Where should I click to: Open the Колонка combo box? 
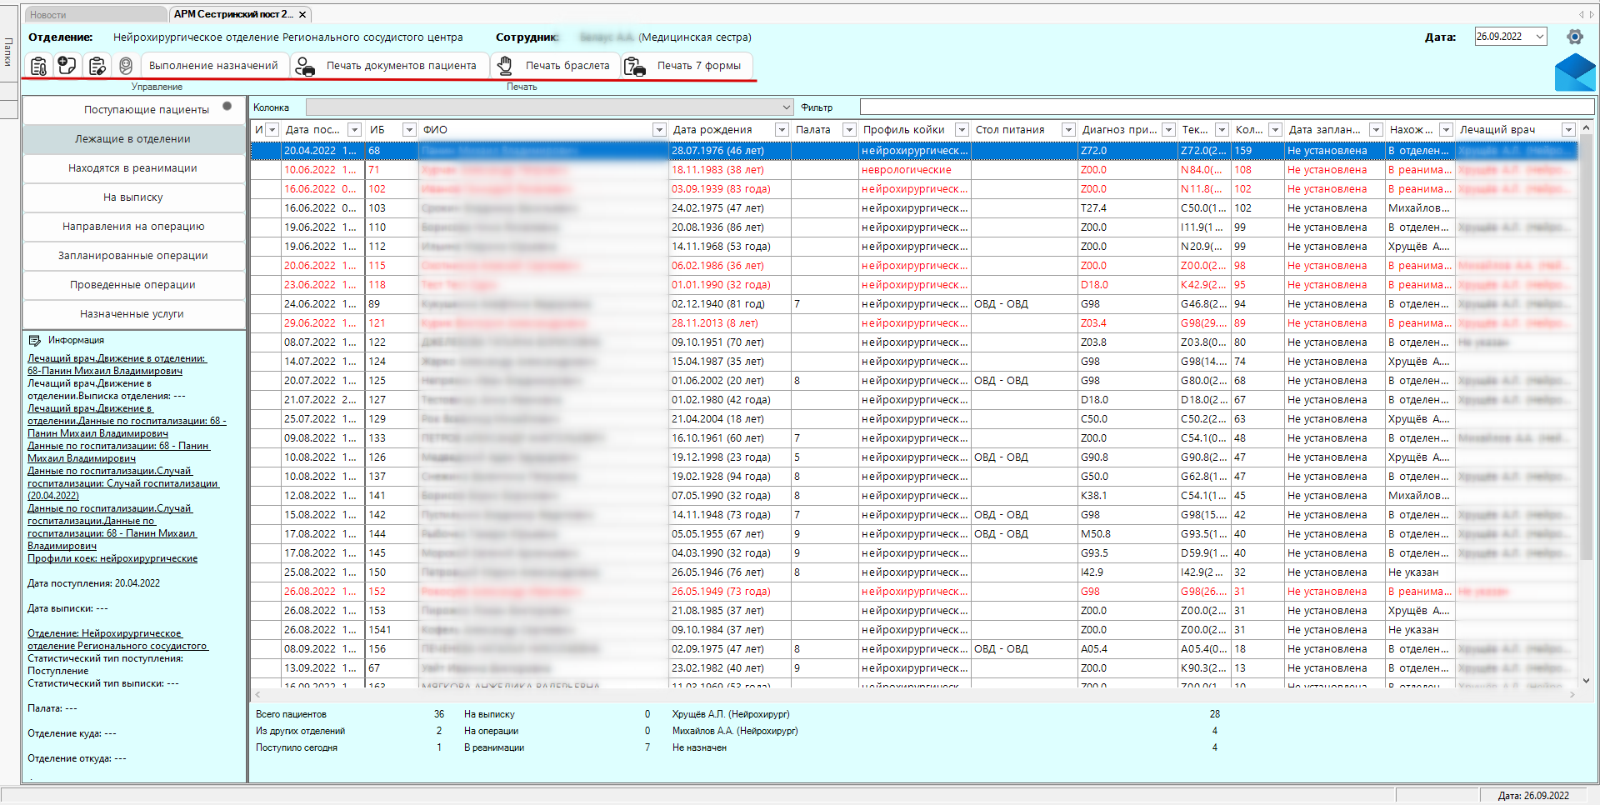549,107
